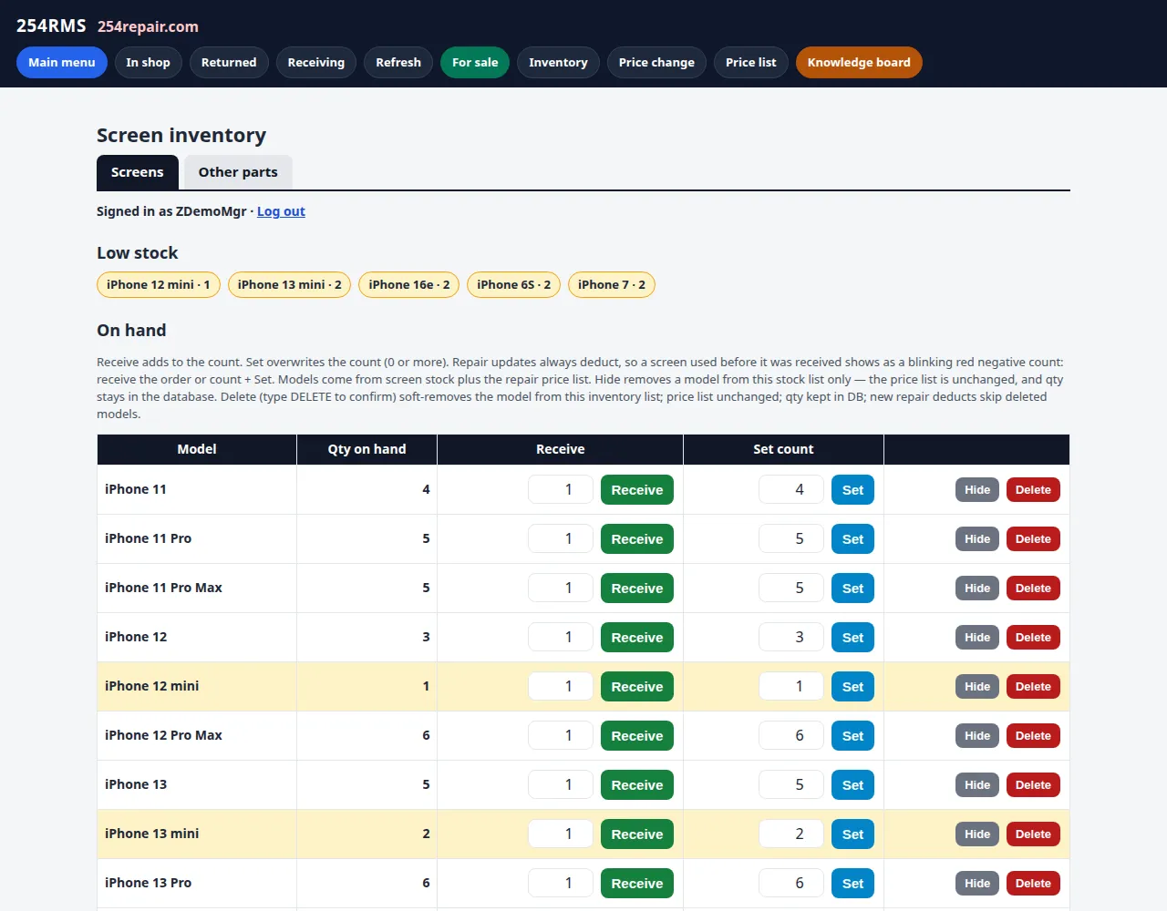Hide the iPhone 11 Pro row

click(977, 539)
